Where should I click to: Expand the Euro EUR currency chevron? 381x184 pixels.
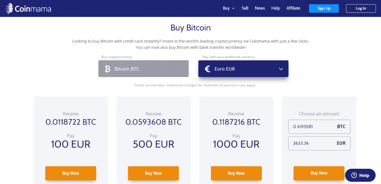(x=281, y=69)
